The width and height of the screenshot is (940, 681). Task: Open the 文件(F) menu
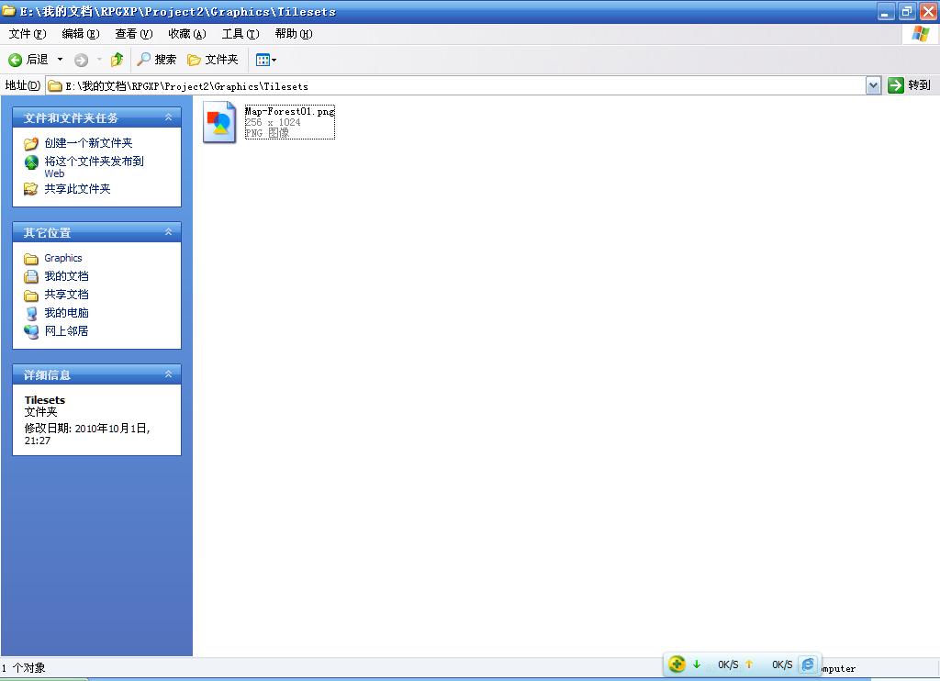coord(27,34)
